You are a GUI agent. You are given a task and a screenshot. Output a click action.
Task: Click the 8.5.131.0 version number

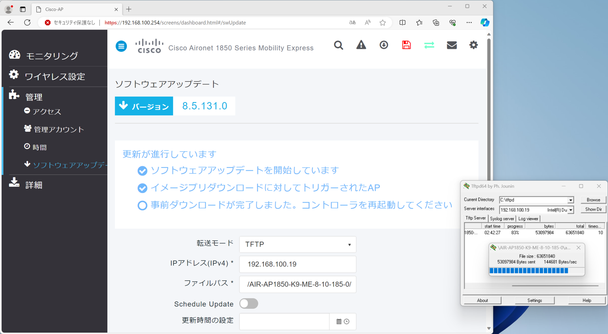tap(205, 106)
